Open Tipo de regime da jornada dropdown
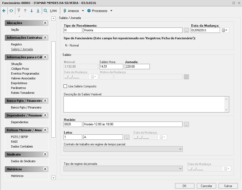The width and height of the screenshot is (242, 190). pos(123,169)
